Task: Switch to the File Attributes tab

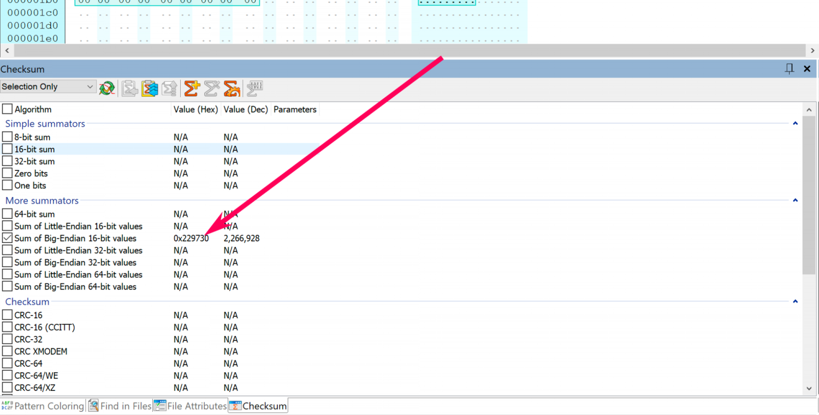Action: tap(190, 406)
